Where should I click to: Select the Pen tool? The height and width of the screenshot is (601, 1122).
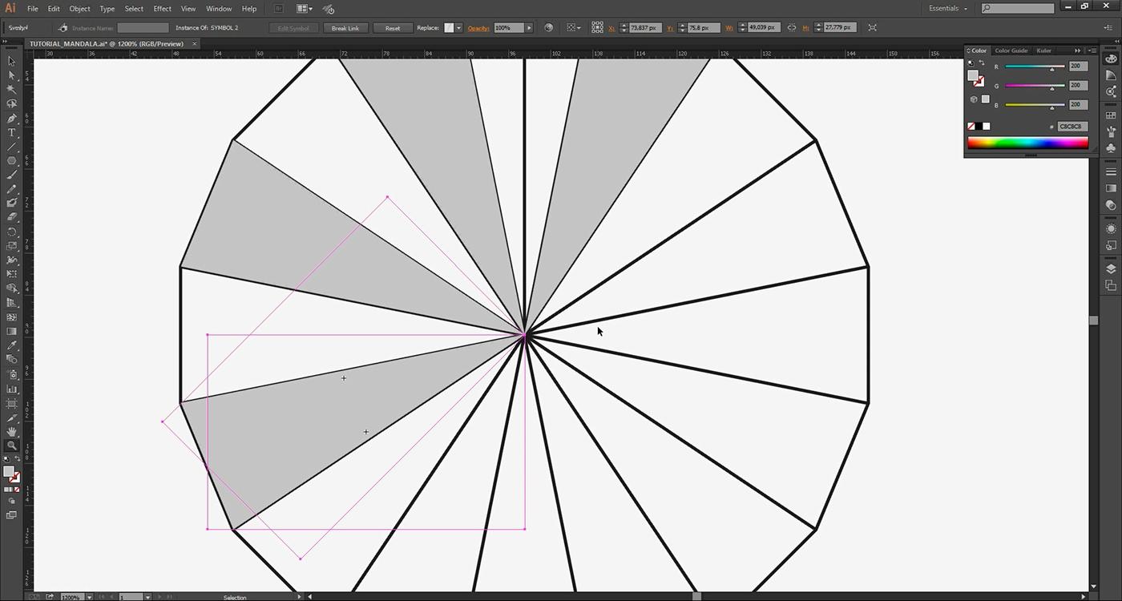coord(11,119)
